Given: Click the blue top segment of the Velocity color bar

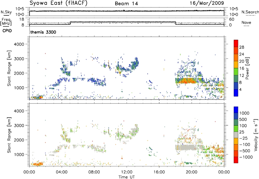Looking at the screenshot, I should coord(236,110).
